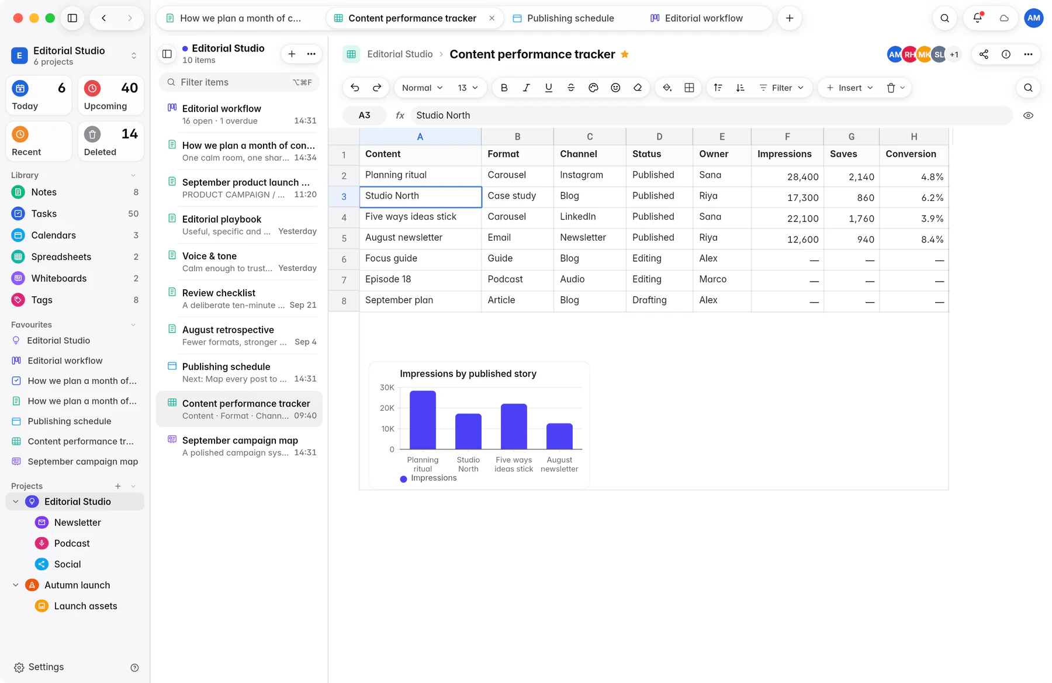Select the September campaign map list item
Viewport: 1052px width, 683px height.
pos(240,446)
